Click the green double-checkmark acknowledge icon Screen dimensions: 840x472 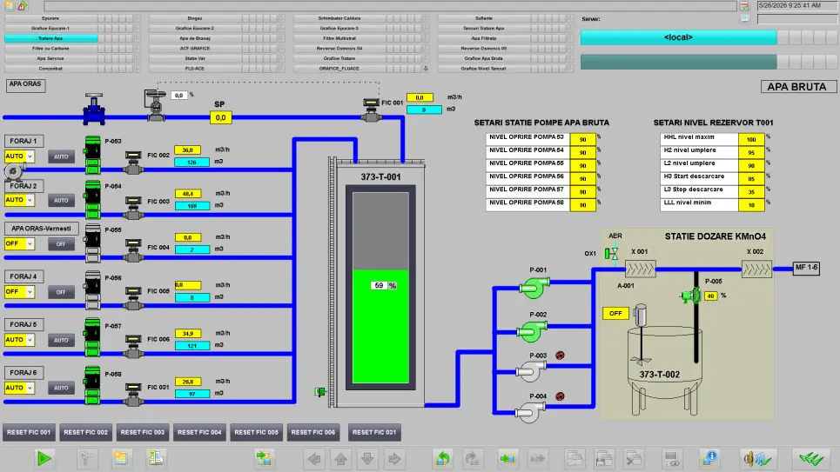811,459
